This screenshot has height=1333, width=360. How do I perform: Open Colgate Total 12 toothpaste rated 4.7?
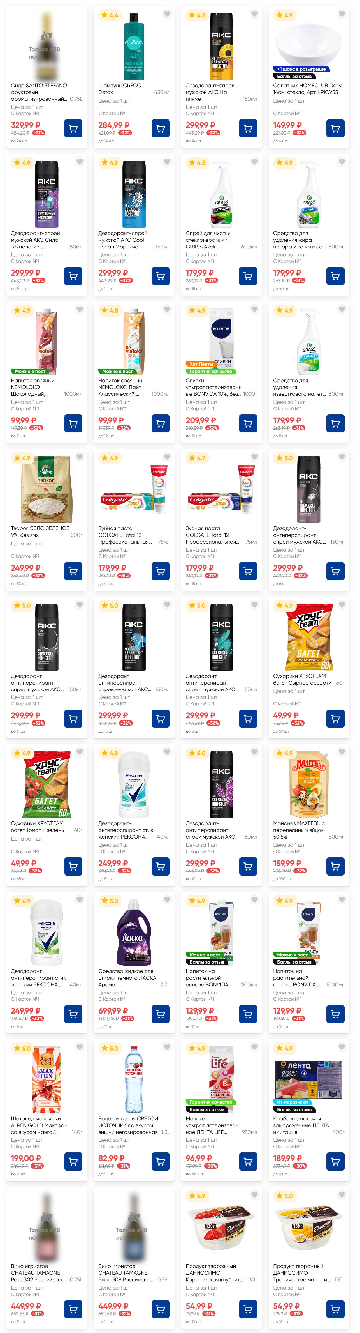tap(212, 535)
